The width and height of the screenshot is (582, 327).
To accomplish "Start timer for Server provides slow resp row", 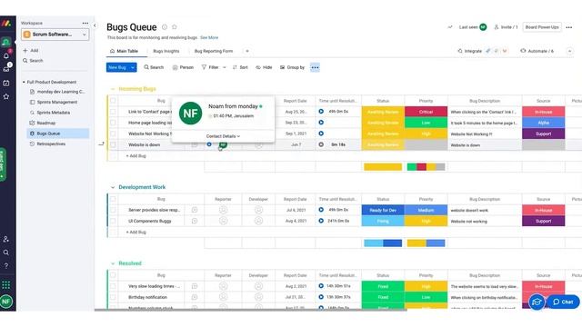I will coord(321,210).
